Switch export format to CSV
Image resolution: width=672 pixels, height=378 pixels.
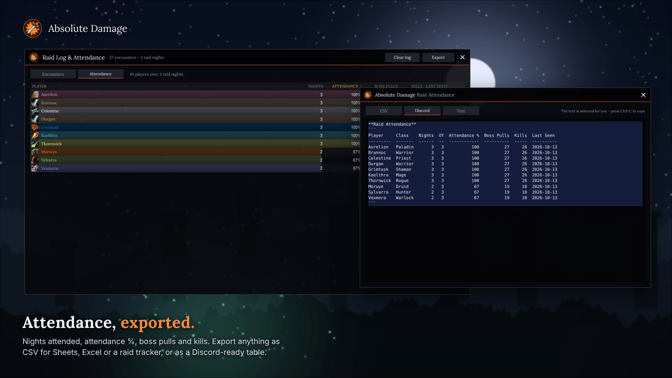[x=384, y=111]
